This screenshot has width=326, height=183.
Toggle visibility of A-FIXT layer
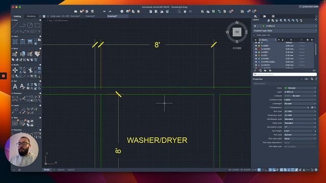click(x=256, y=55)
